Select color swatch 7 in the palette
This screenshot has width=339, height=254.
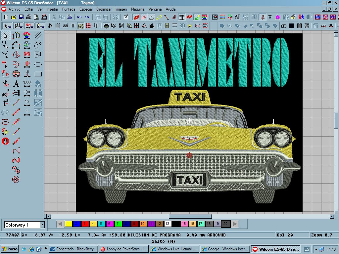[118, 224]
